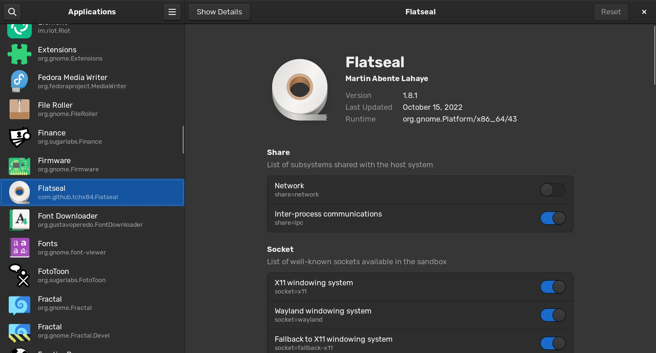
Task: Click the share=network label
Action: pos(297,194)
